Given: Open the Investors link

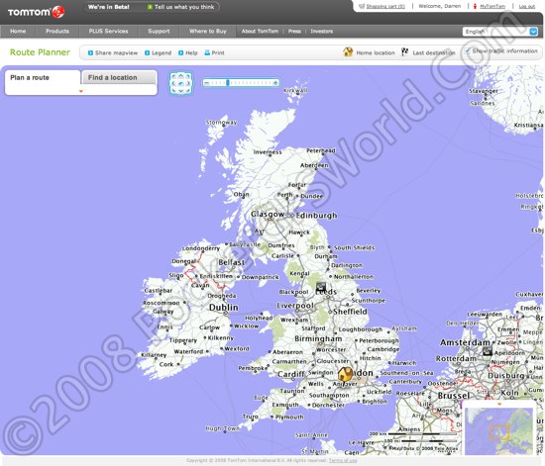Looking at the screenshot, I should pos(321,31).
